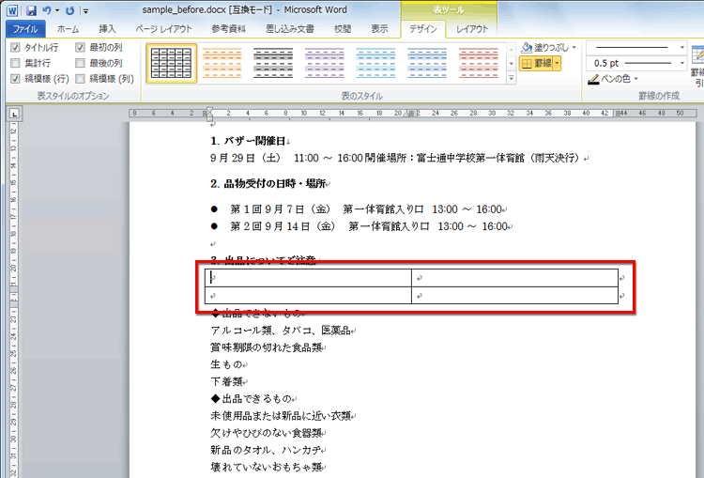Screen dimensions: 704x478
Task: Open the ファイル tab
Action: click(x=25, y=29)
